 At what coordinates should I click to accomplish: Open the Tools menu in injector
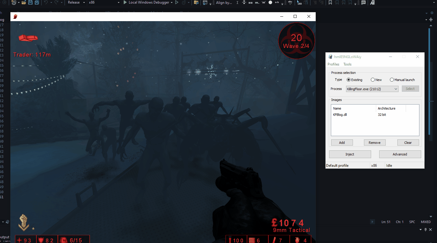click(347, 64)
